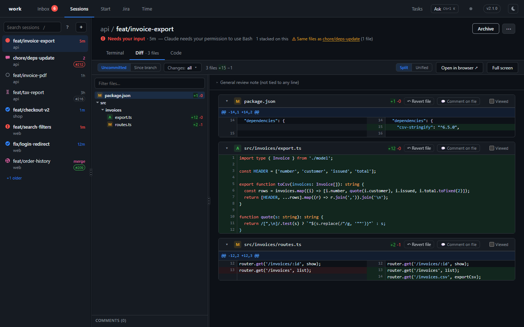Screen dimensions: 524x327
Task: Collapse the src folder in file tree
Action: [x=98, y=103]
